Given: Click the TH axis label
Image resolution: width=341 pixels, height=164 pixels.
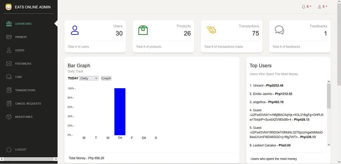Looking at the screenshot, I should coord(120,138).
